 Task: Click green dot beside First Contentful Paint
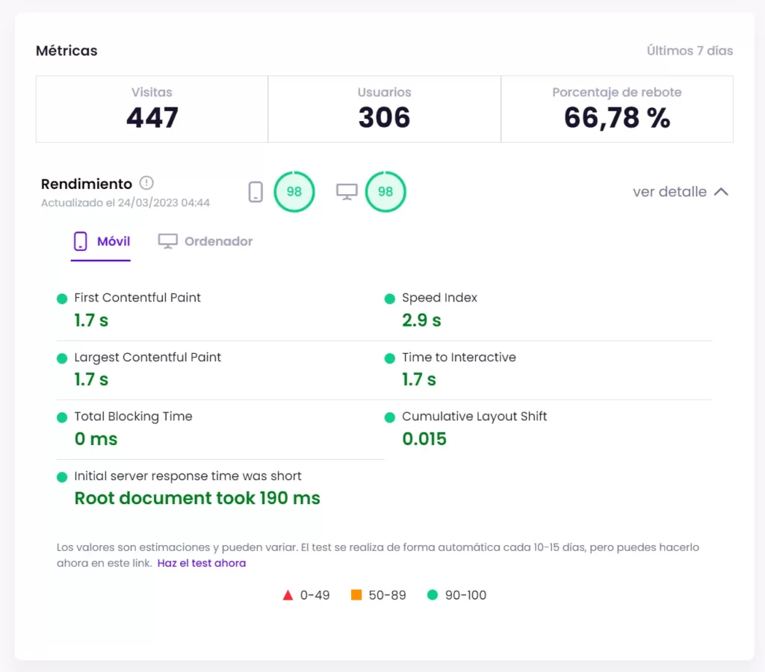pyautogui.click(x=62, y=299)
